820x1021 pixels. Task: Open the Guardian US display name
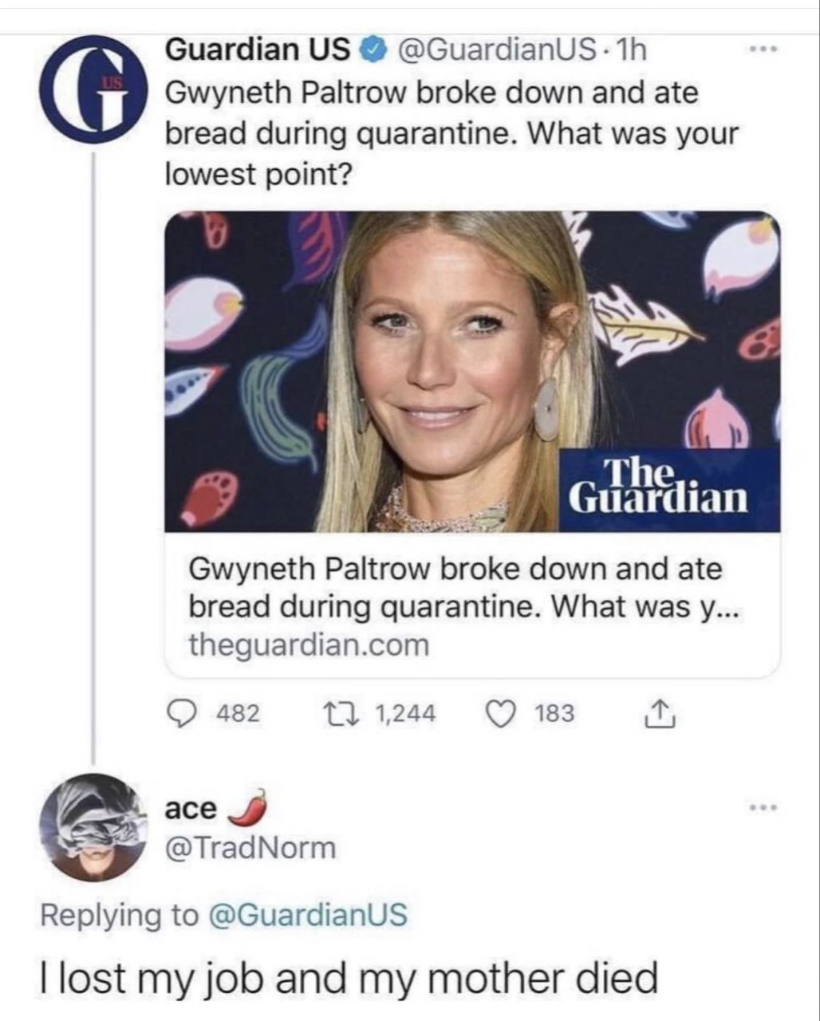coord(257,50)
